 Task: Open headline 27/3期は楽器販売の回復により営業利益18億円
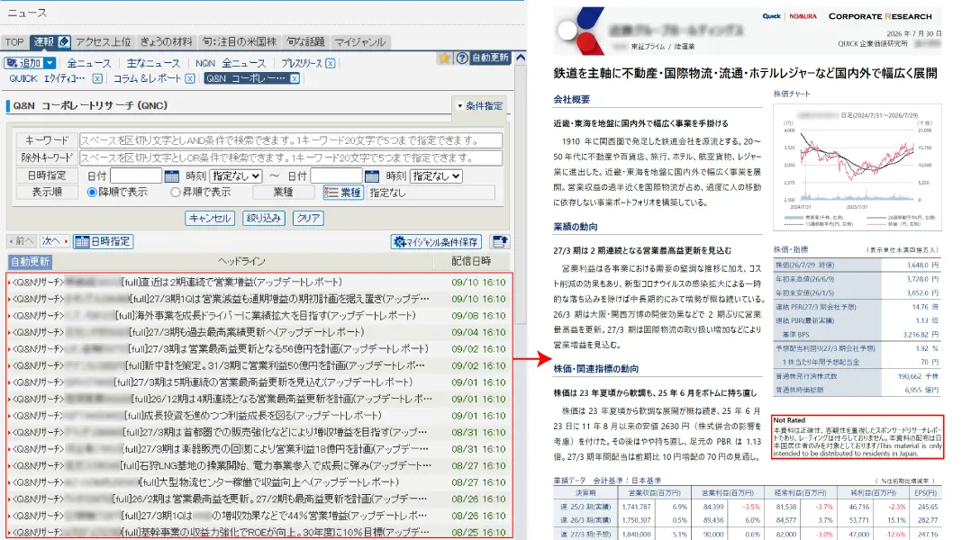pos(277,449)
